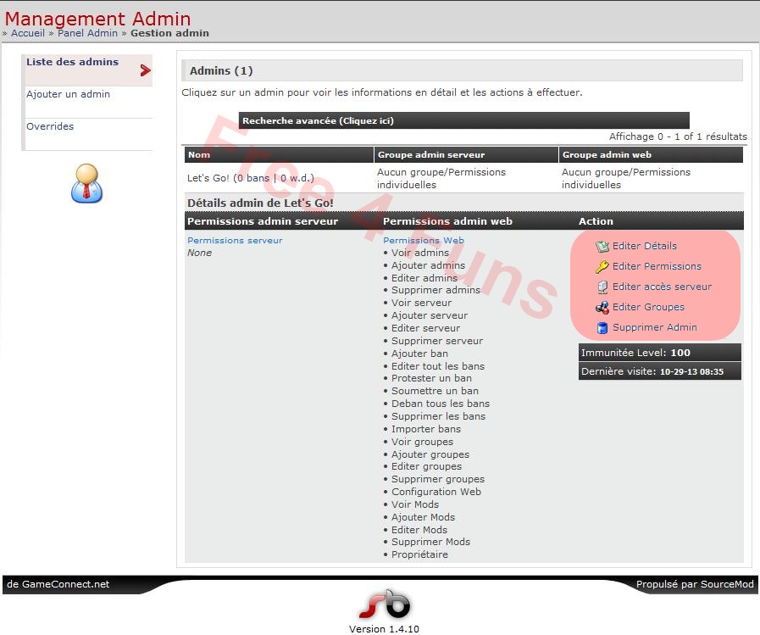Screen dimensions: 760x635
Task: Open Editer Détails using its notepad icon
Action: [603, 246]
